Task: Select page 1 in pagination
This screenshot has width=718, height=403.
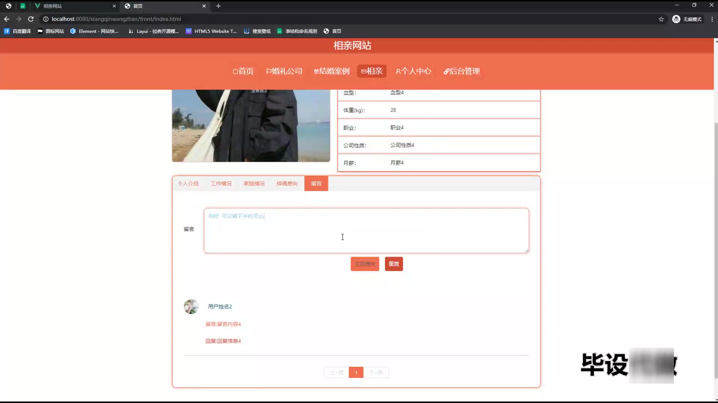Action: [x=356, y=372]
